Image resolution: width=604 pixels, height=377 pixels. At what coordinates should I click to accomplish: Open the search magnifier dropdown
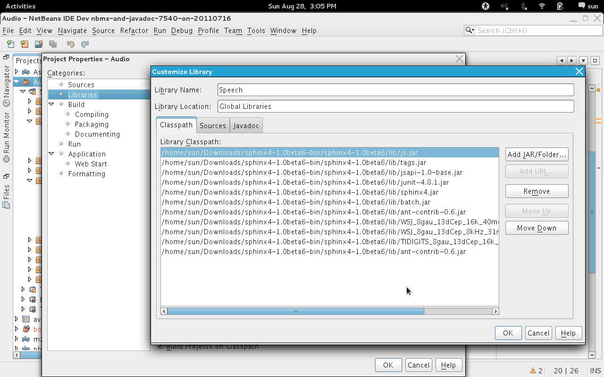click(x=470, y=30)
